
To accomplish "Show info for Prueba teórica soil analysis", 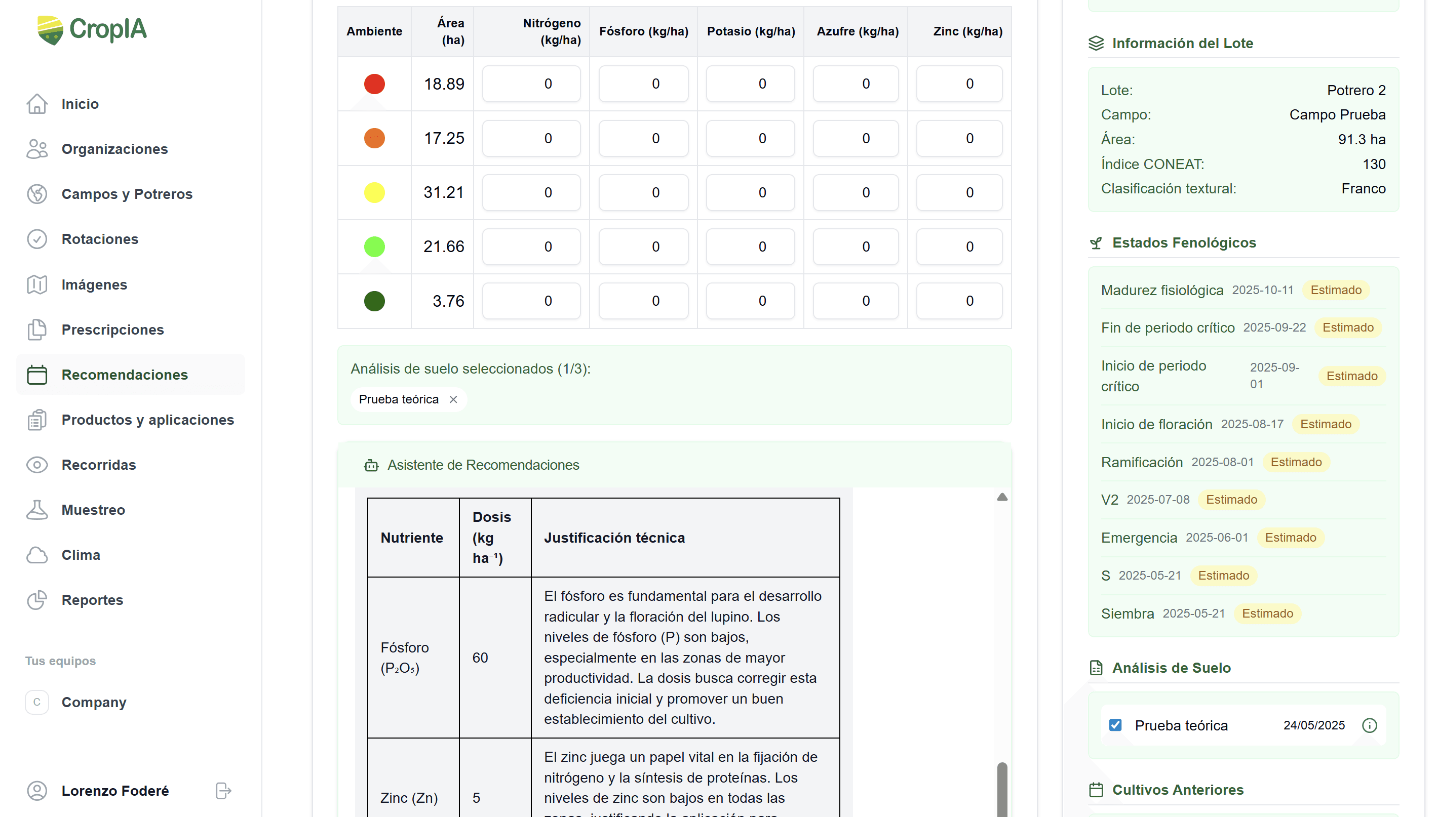I will coord(1369,725).
